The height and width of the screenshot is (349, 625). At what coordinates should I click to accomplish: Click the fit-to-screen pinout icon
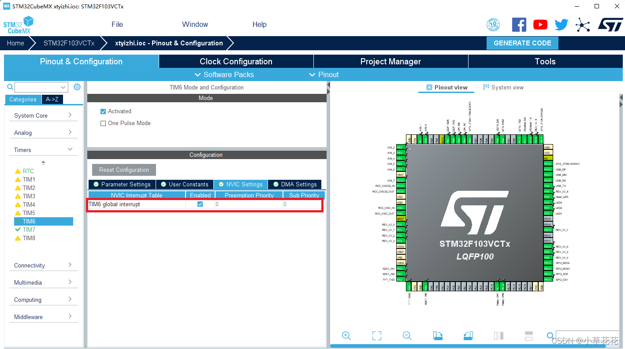[x=377, y=336]
